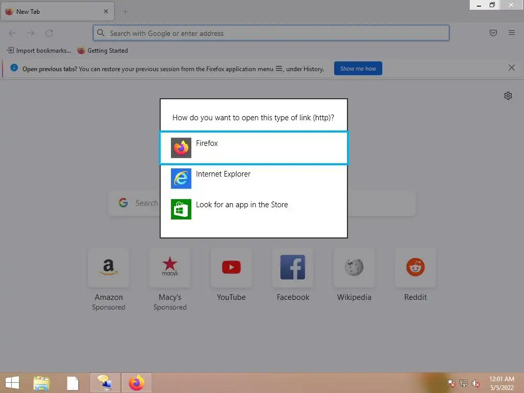The height and width of the screenshot is (393, 524).
Task: Open the Import bookmarks bookmark
Action: 39,51
